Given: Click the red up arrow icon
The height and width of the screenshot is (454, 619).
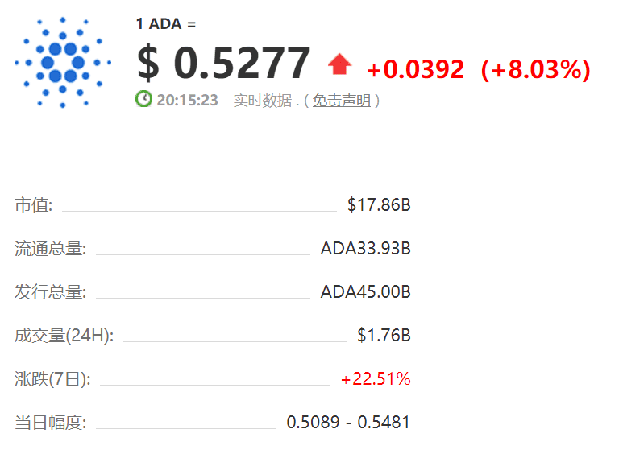Looking at the screenshot, I should coord(339,64).
